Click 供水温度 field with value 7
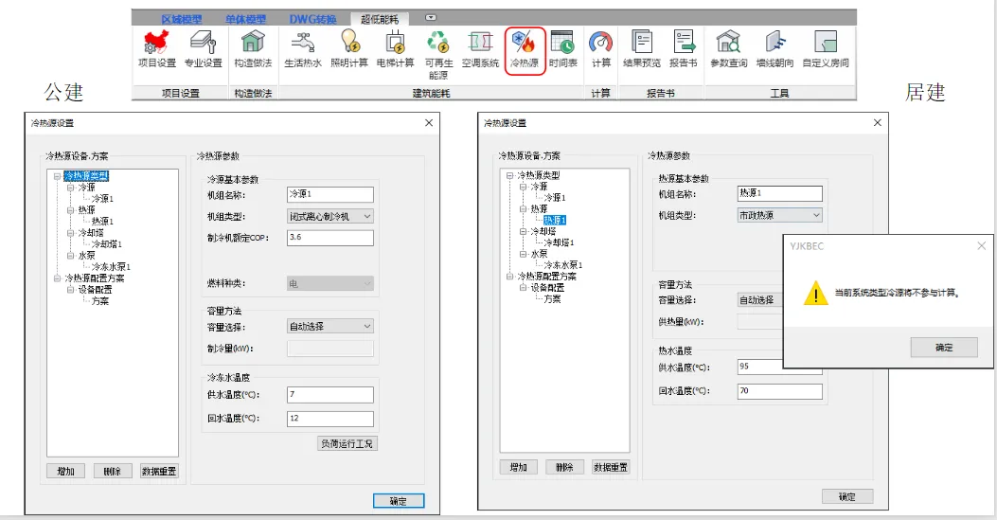The image size is (997, 520). coord(330,395)
